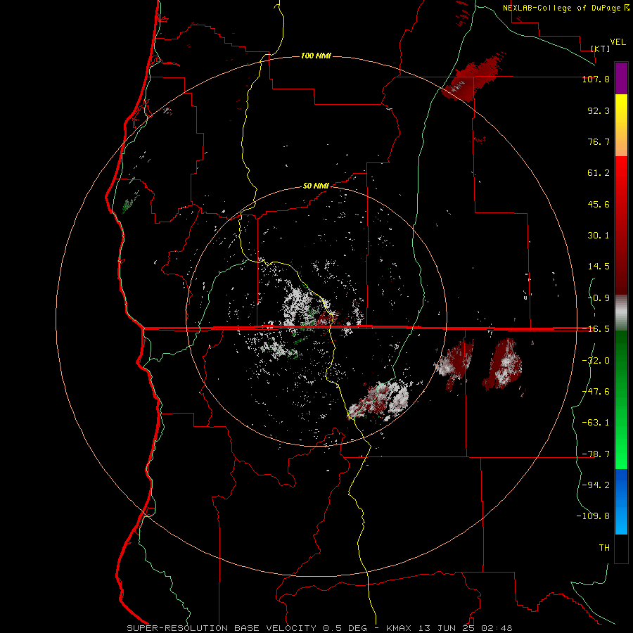
Task: Click the -47.6 velocity scale label
Action: (596, 392)
